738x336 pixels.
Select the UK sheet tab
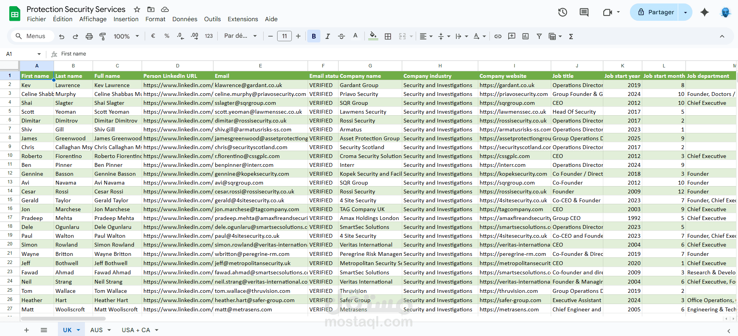click(x=71, y=330)
